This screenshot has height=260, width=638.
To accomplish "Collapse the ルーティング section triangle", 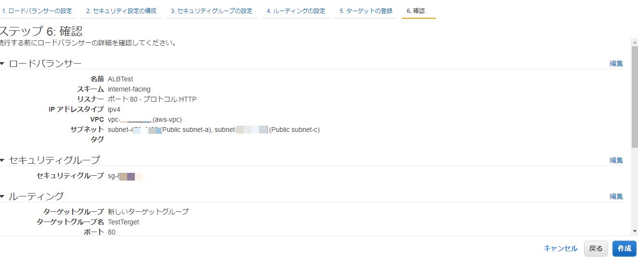I will pos(2,196).
